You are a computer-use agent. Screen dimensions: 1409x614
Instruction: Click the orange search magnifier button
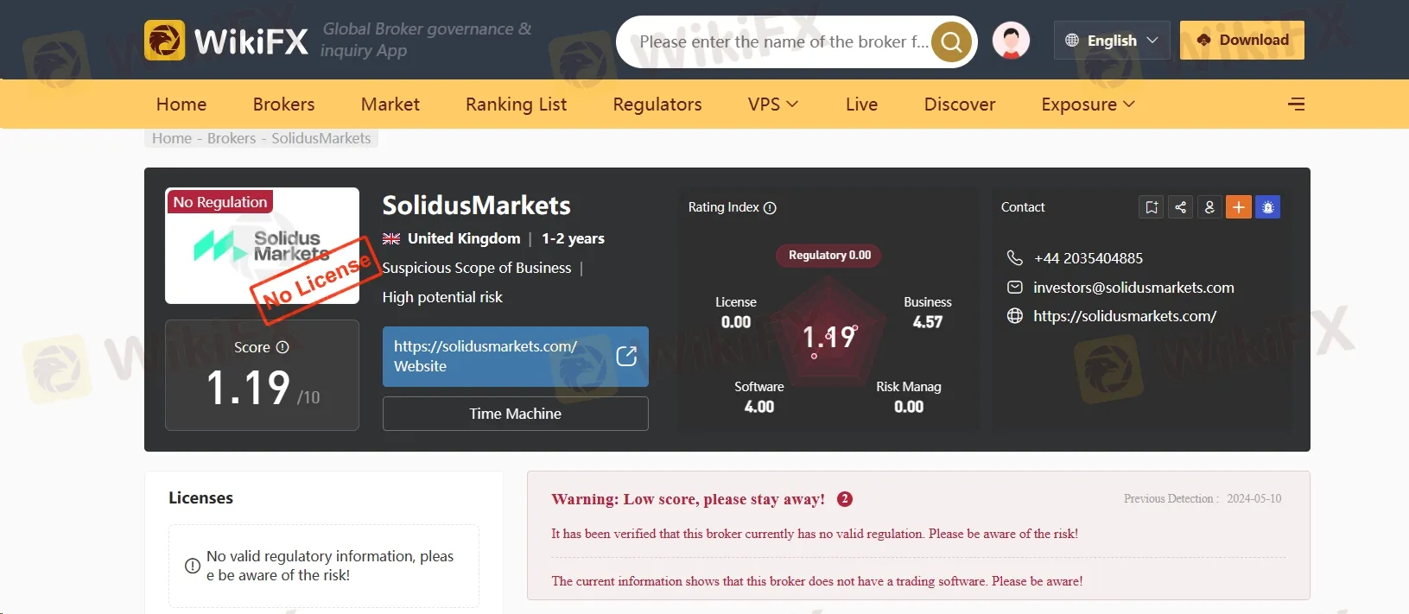[x=951, y=41]
